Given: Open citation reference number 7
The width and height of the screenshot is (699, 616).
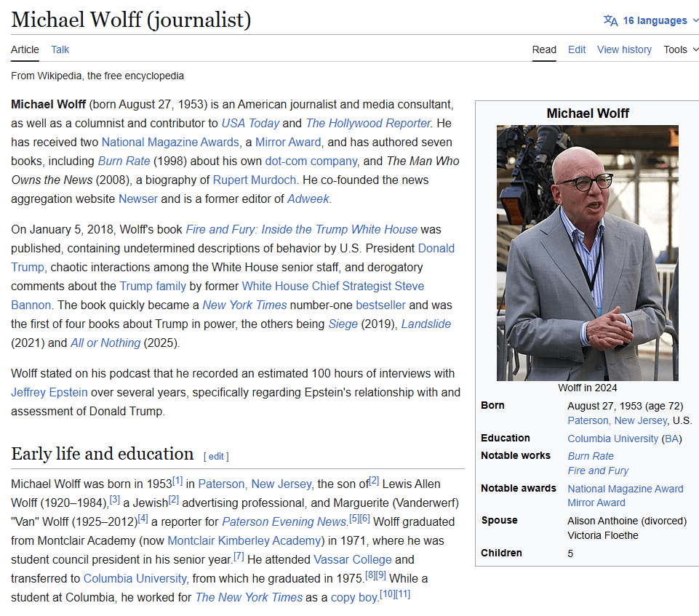Looking at the screenshot, I should 239,556.
